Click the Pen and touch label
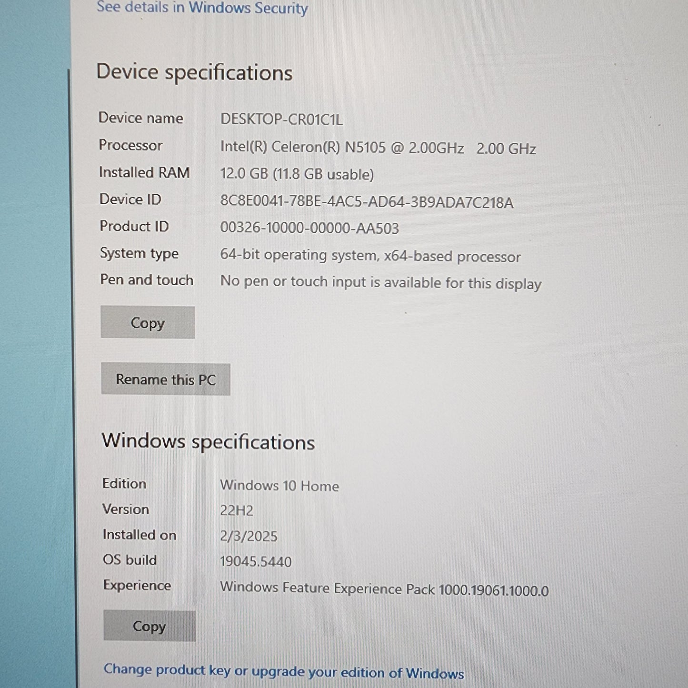The image size is (688, 688). 147,279
